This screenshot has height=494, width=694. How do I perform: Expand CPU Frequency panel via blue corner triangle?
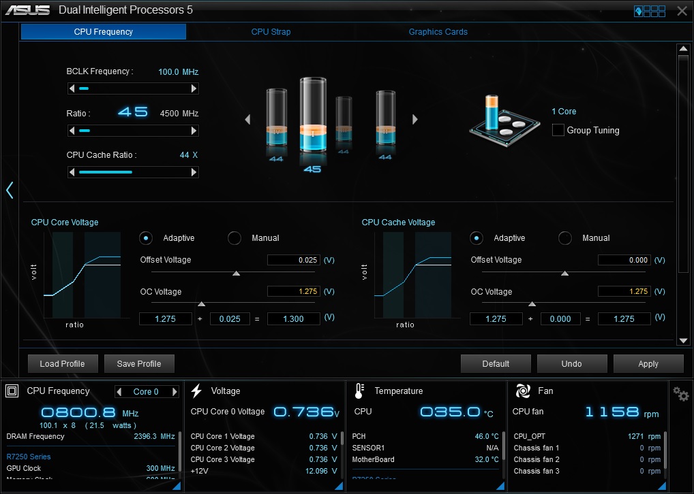point(177,486)
